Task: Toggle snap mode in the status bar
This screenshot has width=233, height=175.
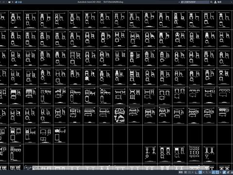Action: [x=189, y=172]
